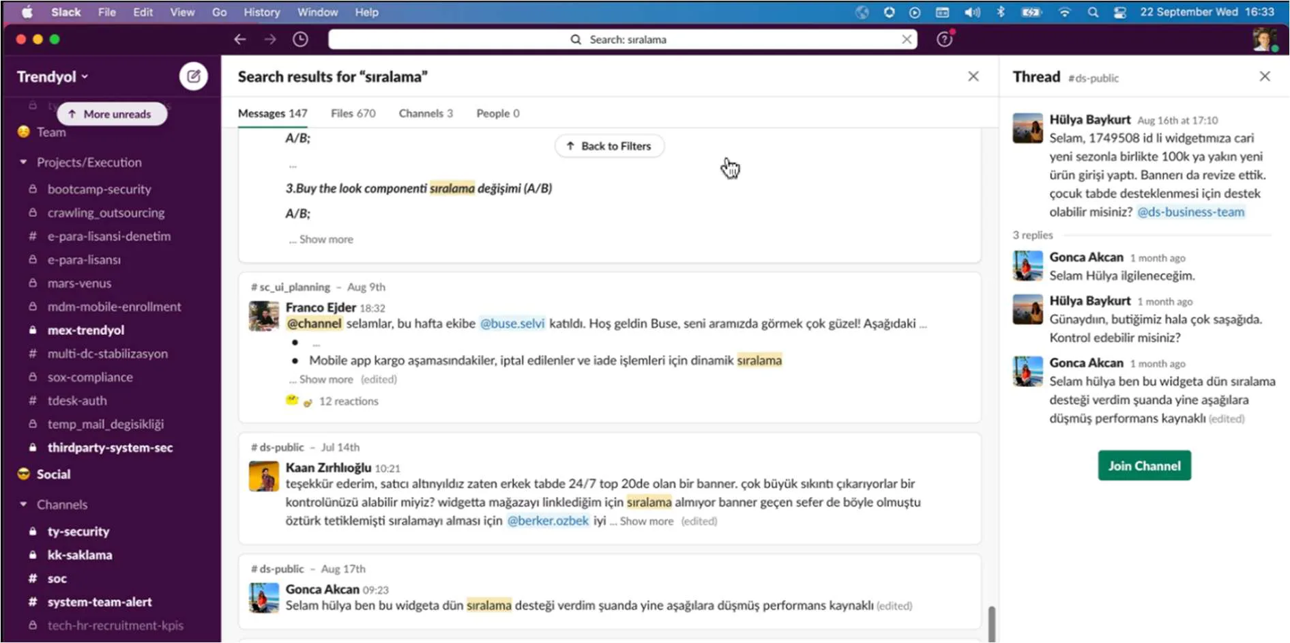
Task: Click Hülya Baykurt's avatar in thread header
Action: pos(1027,128)
